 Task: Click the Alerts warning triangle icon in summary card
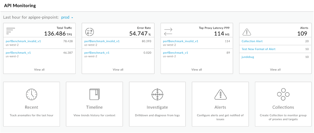point(247,32)
